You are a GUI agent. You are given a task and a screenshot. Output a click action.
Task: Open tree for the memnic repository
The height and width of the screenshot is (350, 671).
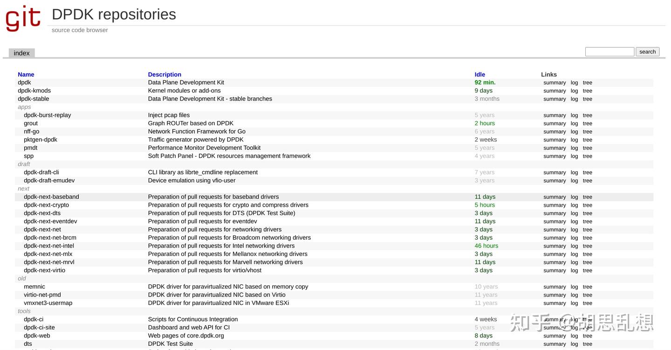tap(587, 287)
